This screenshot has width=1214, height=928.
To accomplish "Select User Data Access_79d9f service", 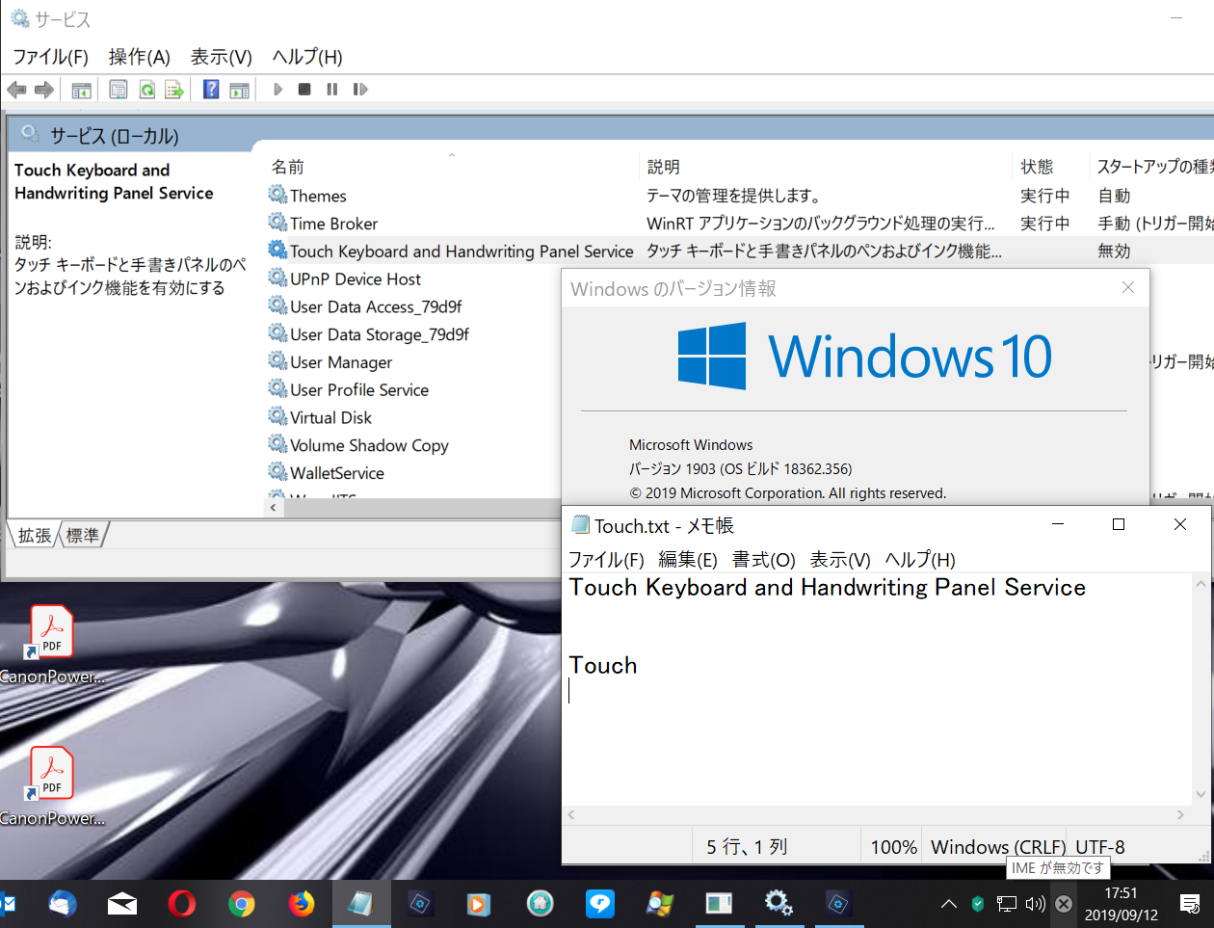I will [x=376, y=307].
